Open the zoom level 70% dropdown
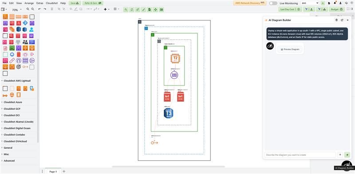This screenshot has height=174, width=355. (17, 10)
